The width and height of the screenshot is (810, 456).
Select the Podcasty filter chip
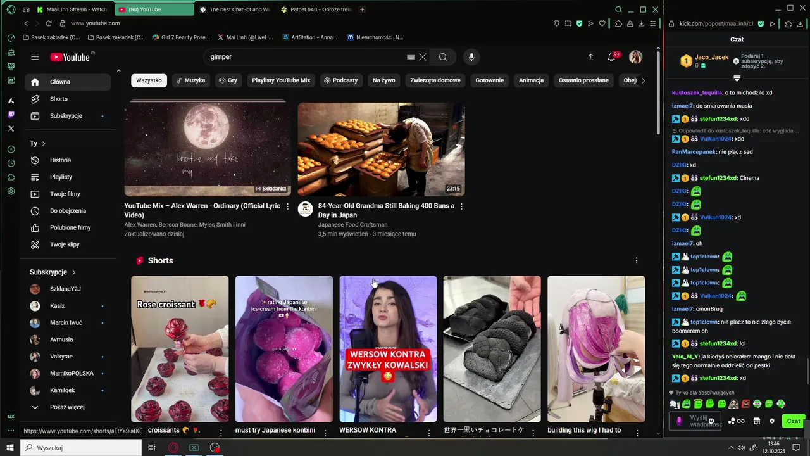[340, 80]
